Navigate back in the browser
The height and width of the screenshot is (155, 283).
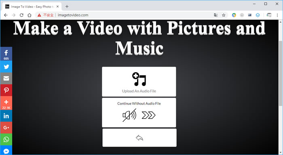point(6,15)
